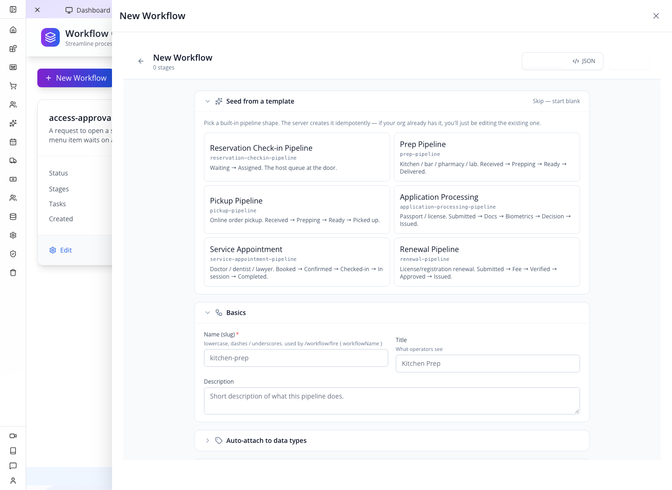This screenshot has width=672, height=490.
Task: Open the contact card icon in sidebar
Action: click(x=13, y=67)
